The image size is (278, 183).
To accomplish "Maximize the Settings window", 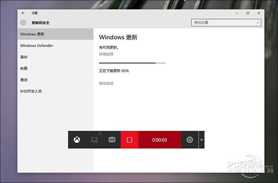I will tap(248, 13).
